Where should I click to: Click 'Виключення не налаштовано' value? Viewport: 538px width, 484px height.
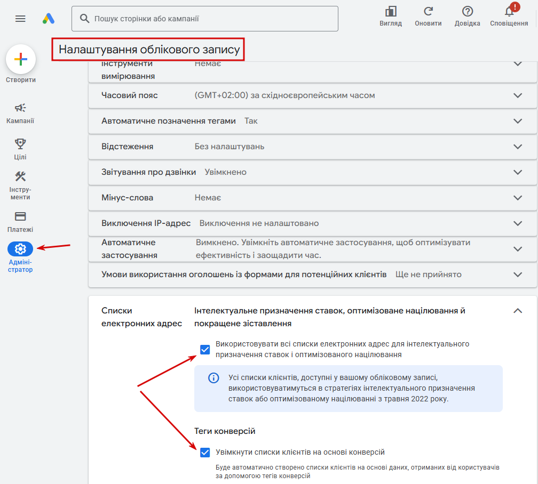tap(259, 223)
